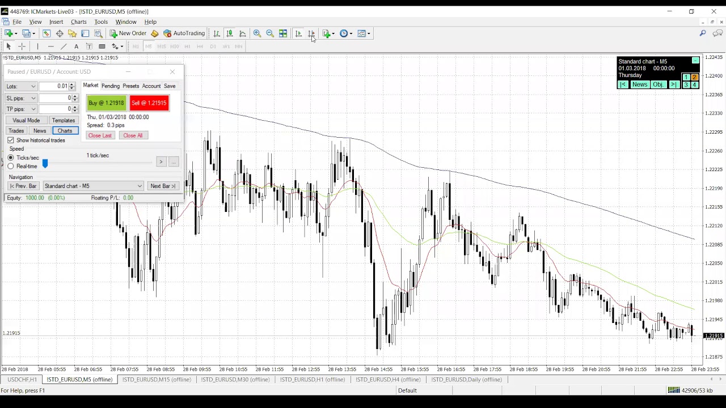Toggle chart shift icon
The image size is (726, 408).
tap(311, 33)
